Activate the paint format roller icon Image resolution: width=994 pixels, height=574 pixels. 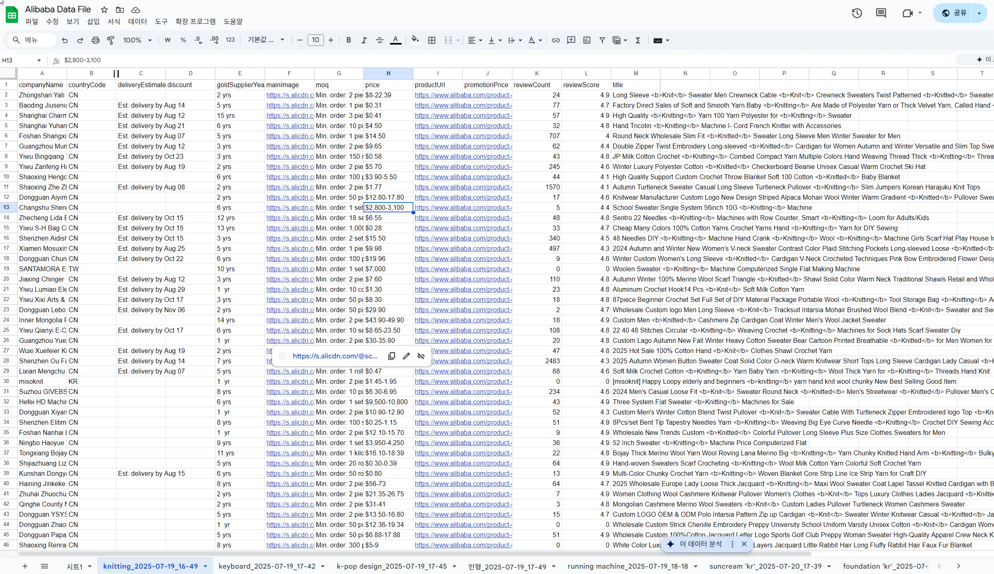(111, 40)
